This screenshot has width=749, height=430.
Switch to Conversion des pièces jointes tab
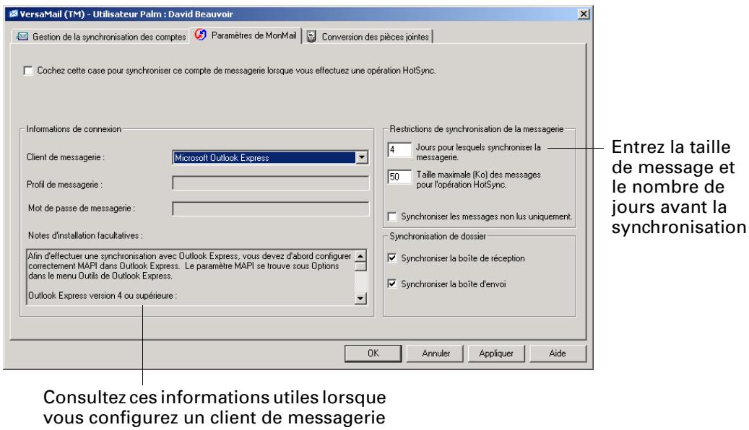(368, 37)
